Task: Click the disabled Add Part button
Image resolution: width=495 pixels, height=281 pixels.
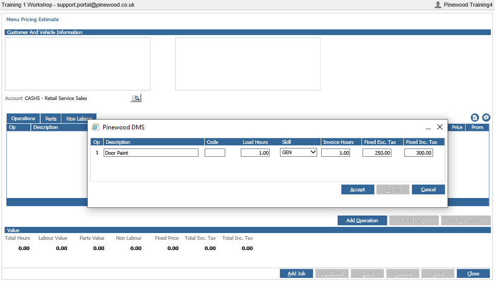Action: (414, 220)
